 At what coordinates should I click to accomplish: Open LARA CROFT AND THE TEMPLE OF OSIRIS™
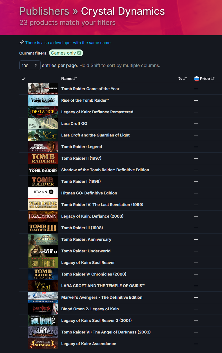coord(103,286)
